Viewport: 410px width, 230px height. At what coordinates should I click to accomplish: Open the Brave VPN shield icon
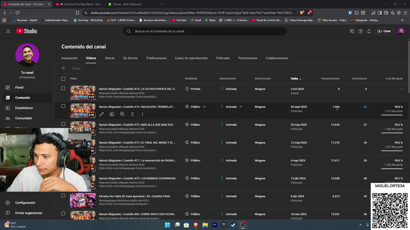pos(399,13)
